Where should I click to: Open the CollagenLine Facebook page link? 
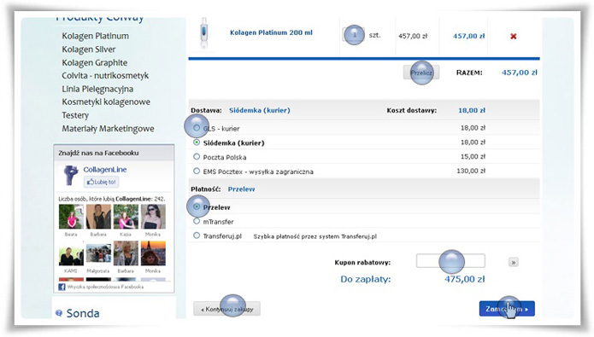coord(105,170)
